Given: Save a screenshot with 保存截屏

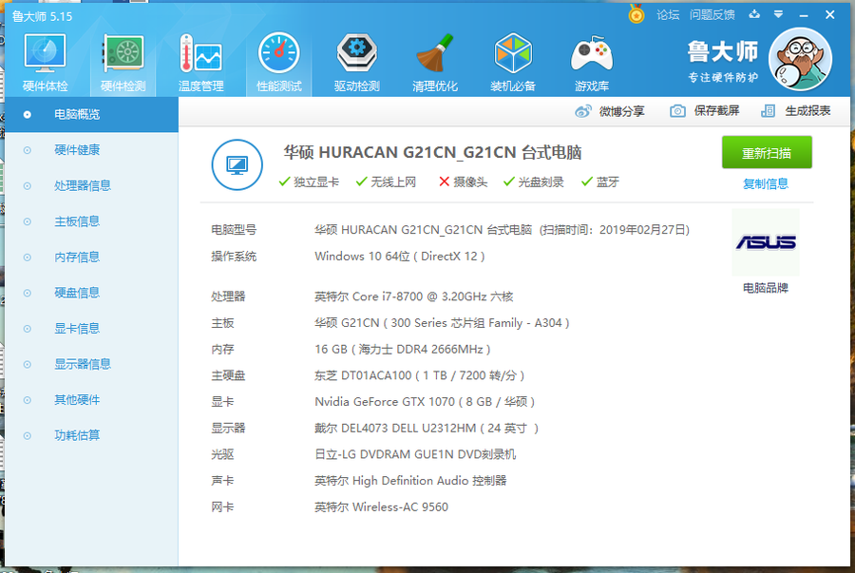Looking at the screenshot, I should [x=705, y=110].
